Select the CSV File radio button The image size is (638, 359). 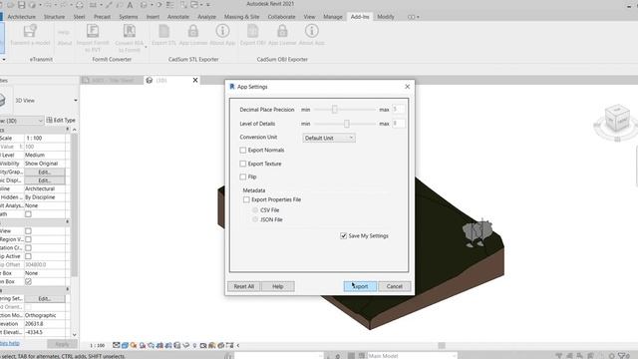(255, 210)
